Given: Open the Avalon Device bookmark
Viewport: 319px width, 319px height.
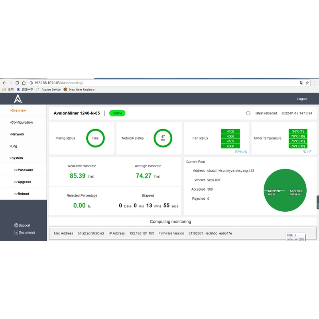Looking at the screenshot, I should coord(48,89).
